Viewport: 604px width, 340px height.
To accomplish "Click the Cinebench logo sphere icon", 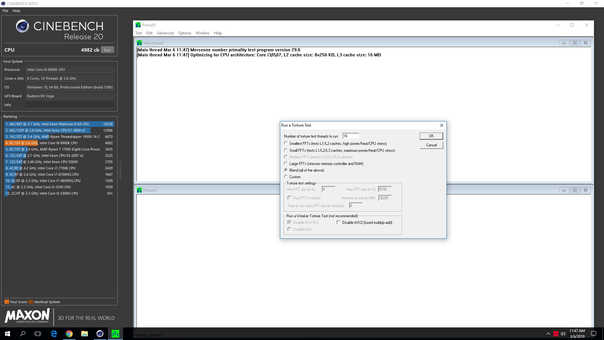I will point(23,26).
